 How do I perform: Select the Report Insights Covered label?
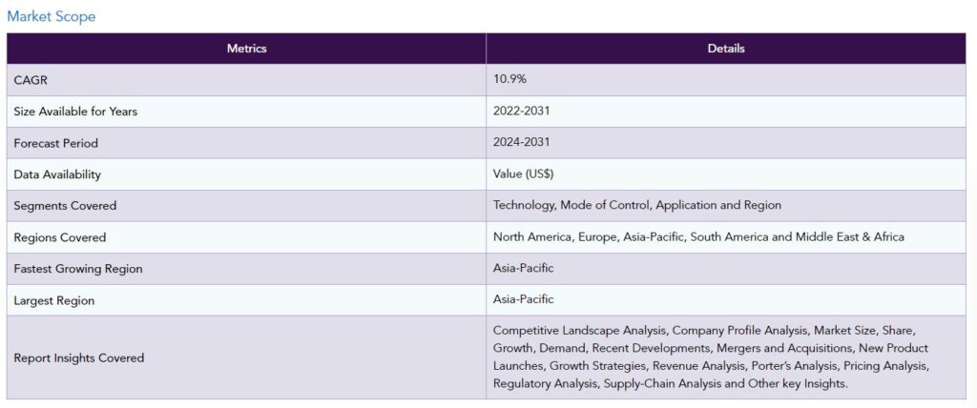[x=79, y=358]
